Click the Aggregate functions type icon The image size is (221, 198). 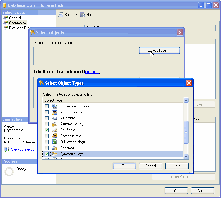[54, 106]
